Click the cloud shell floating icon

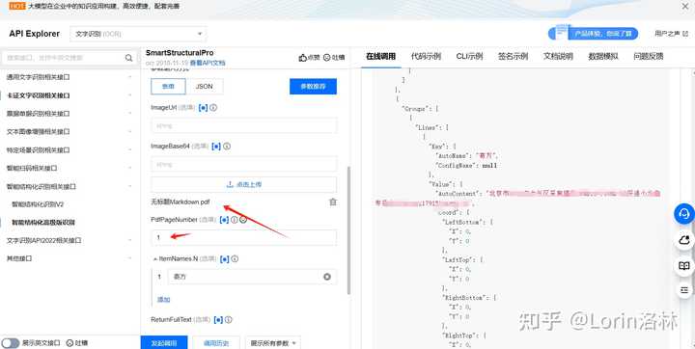coord(684,240)
